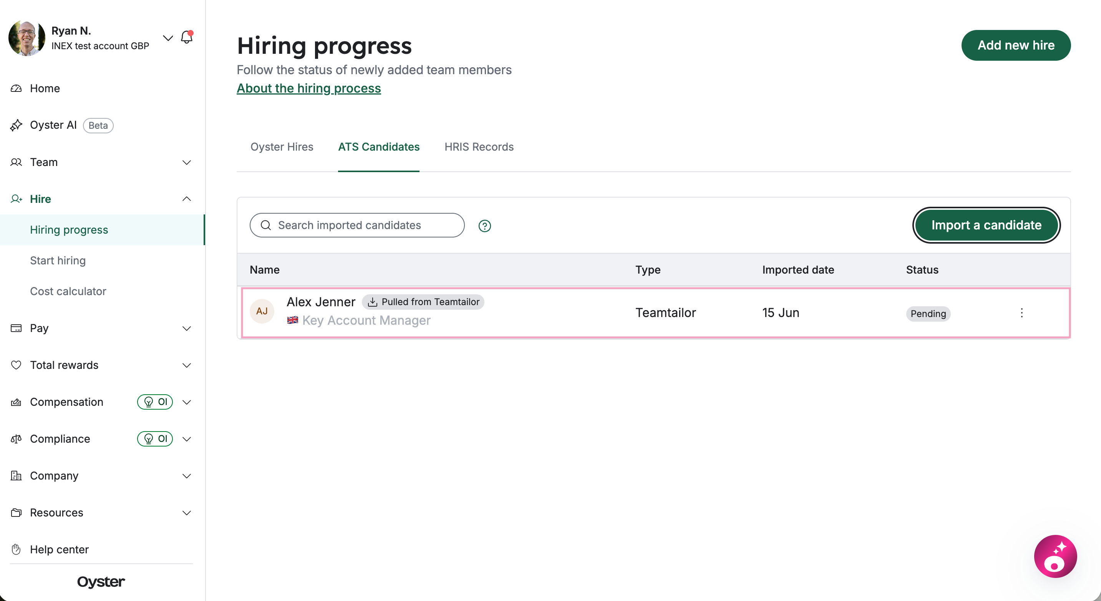Click the Compliance scales icon
The image size is (1101, 601).
tap(16, 439)
